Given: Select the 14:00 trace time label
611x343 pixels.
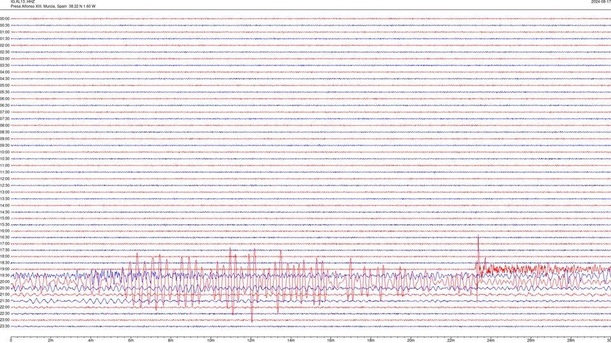Looking at the screenshot, I should pos(4,205).
